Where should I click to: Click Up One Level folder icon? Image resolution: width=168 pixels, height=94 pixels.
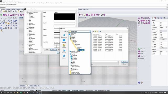pos(95,32)
